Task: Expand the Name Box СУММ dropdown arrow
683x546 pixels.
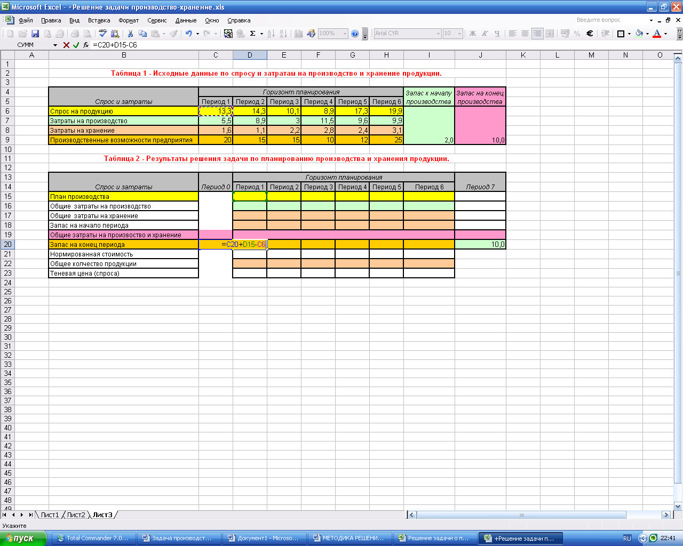Action: (55, 45)
